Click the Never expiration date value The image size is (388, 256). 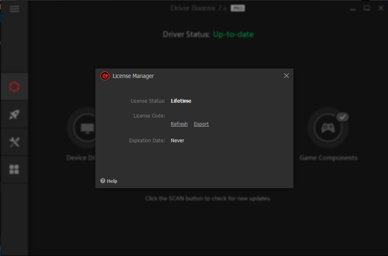coord(177,140)
